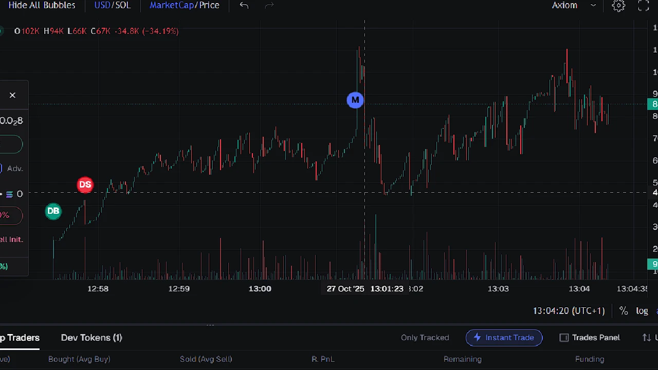
Task: Adjust the 0% slippage control in side panel
Action: tap(5, 215)
